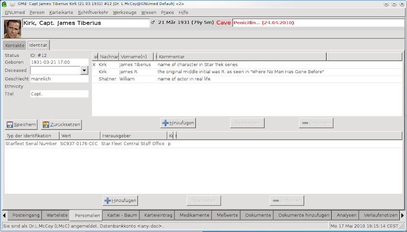The width and height of the screenshot is (407, 232).
Task: Select the 'Starfleet Serial Number' row
Action: point(203,144)
